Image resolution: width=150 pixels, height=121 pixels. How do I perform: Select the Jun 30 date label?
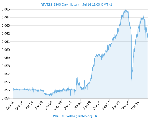116,105
